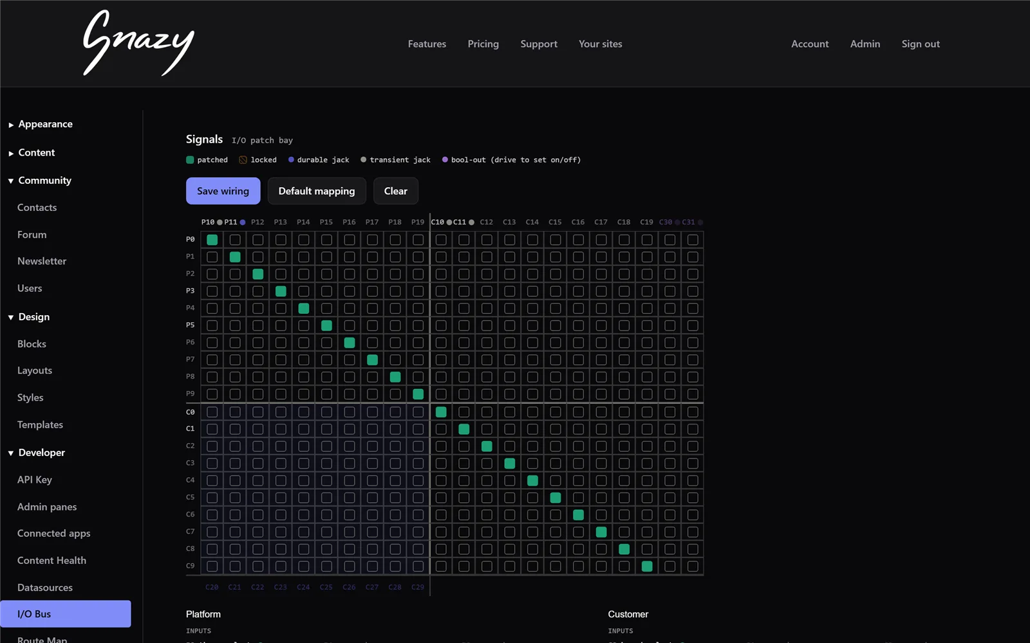This screenshot has width=1030, height=643.
Task: Go to Support in top navigation
Action: click(x=539, y=44)
